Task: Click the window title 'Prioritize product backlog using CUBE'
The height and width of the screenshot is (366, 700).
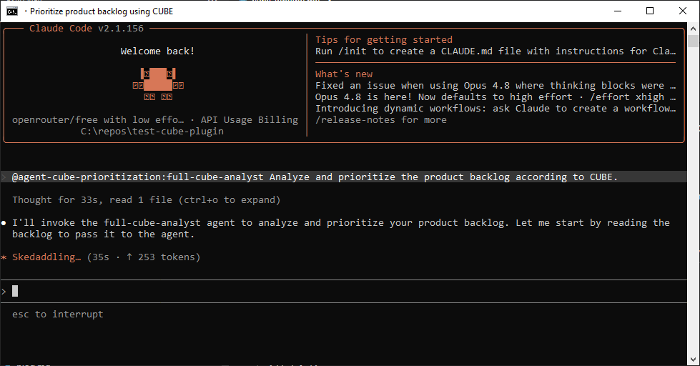Action: tap(102, 11)
